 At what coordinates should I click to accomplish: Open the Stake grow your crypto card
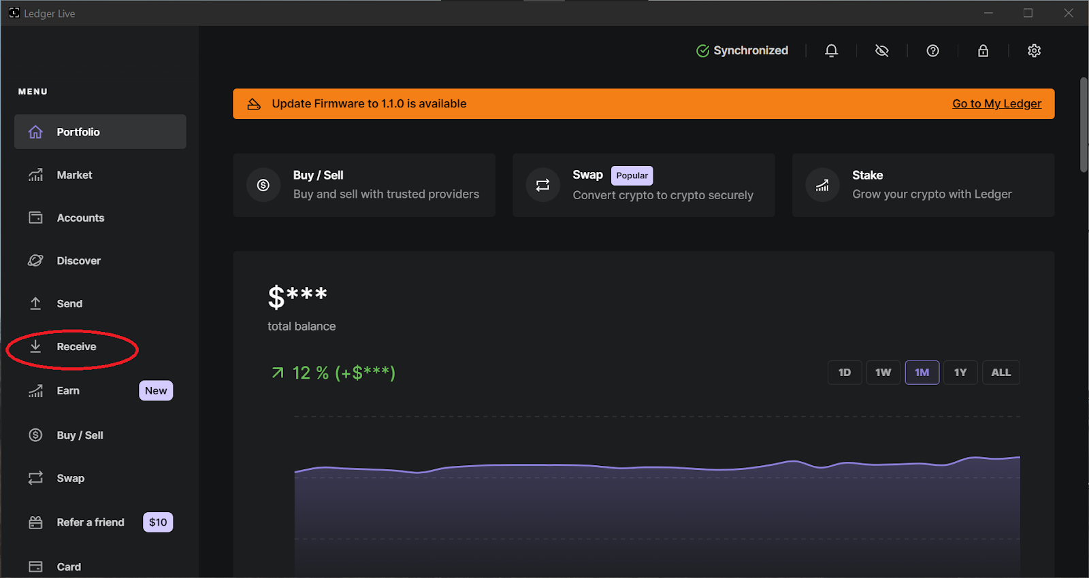click(x=924, y=185)
